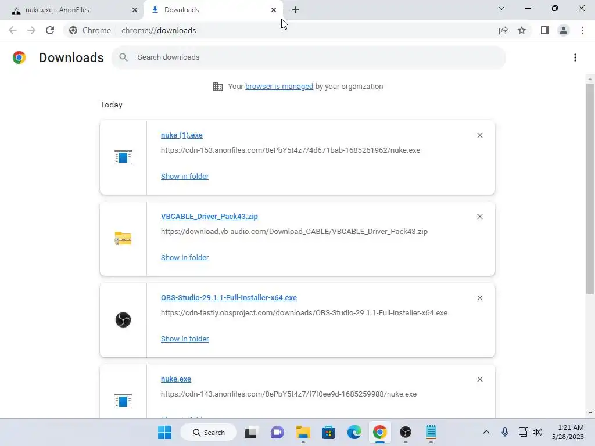The image size is (595, 446).
Task: Open a new browser tab
Action: pyautogui.click(x=296, y=10)
